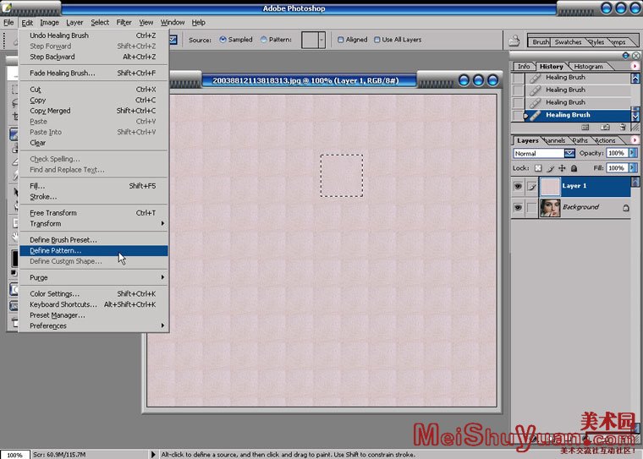Choose Define Pattern from the Edit menu
643x459 pixels.
coord(94,250)
